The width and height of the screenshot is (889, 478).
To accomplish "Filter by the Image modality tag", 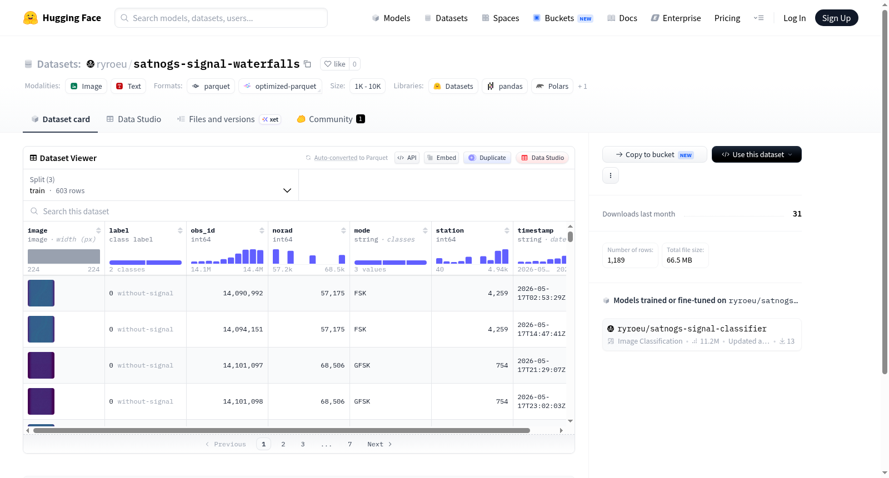I will 86,86.
